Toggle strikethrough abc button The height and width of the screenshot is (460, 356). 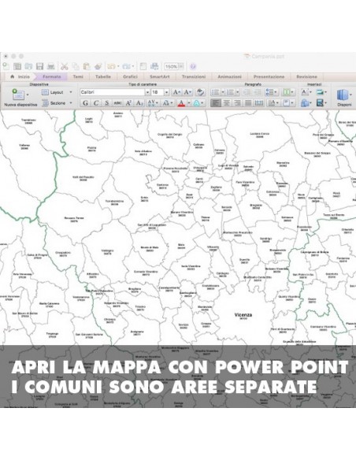pyautogui.click(x=117, y=103)
